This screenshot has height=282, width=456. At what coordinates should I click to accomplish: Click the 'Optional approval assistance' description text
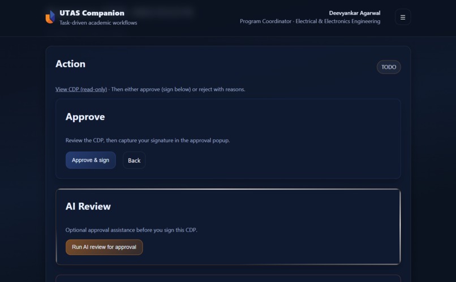point(131,230)
